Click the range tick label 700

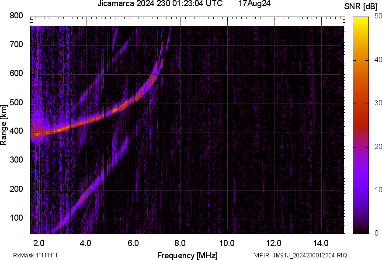coord(16,44)
